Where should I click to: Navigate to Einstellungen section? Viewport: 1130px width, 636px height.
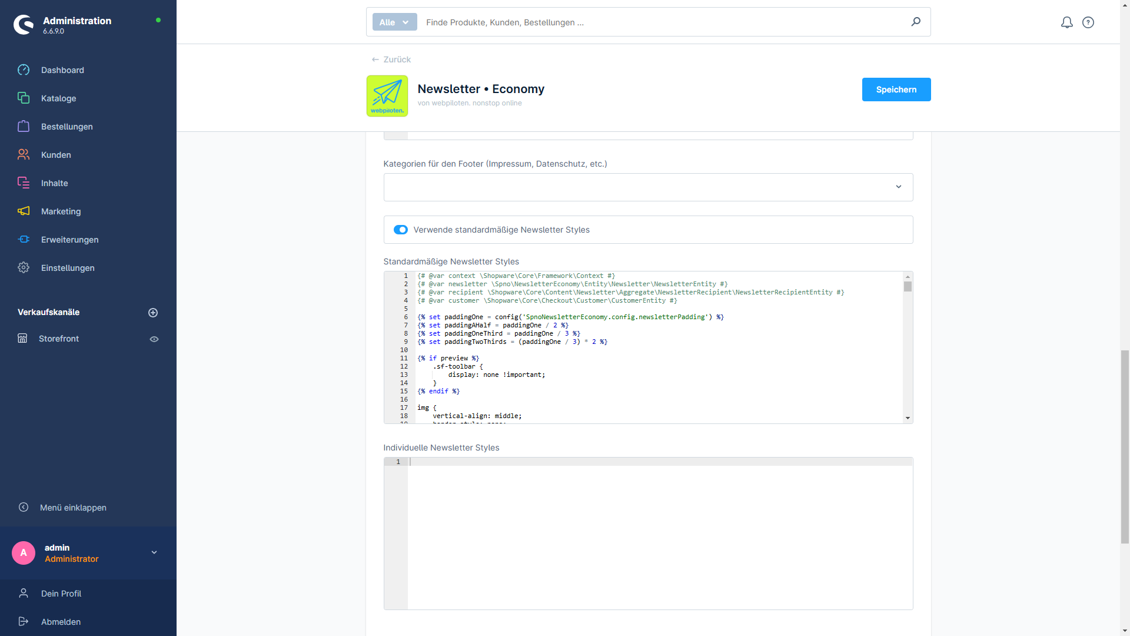click(68, 267)
